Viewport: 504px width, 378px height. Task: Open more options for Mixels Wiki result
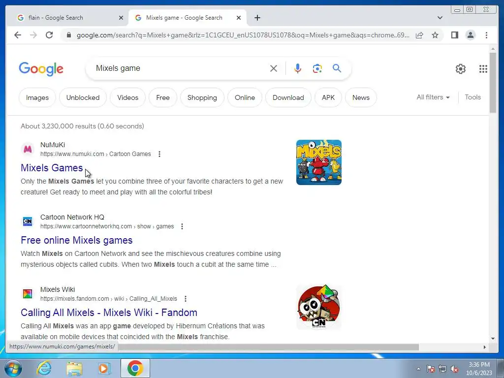[x=186, y=299]
